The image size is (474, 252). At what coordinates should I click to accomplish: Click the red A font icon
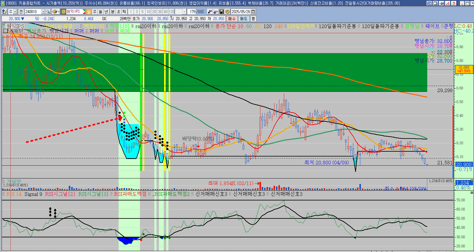[447, 3]
